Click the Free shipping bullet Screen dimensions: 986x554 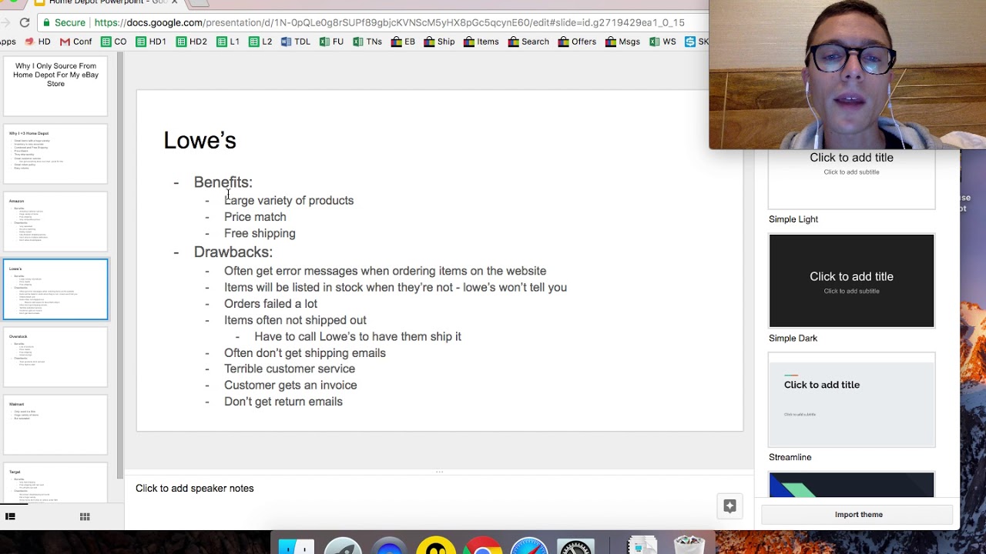pos(260,233)
